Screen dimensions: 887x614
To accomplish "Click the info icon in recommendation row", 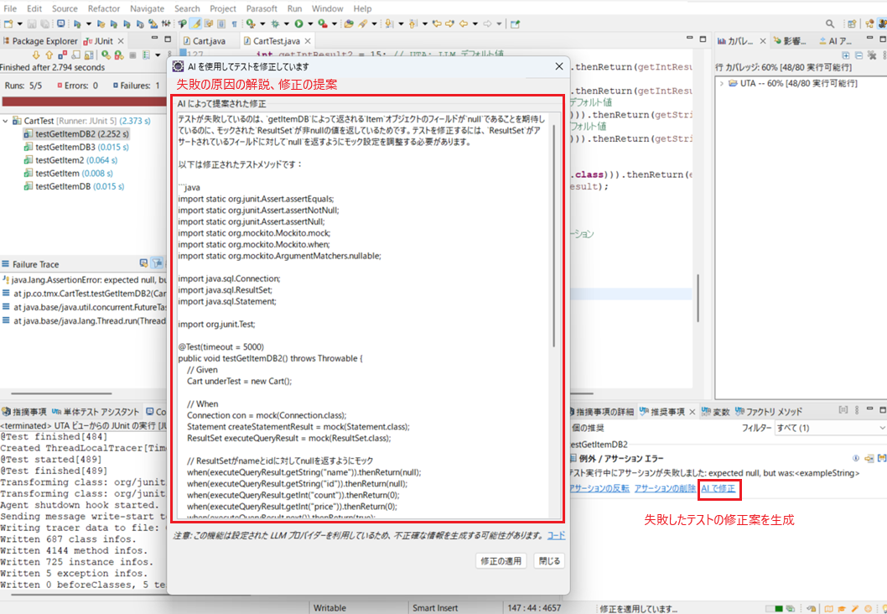I will click(856, 458).
